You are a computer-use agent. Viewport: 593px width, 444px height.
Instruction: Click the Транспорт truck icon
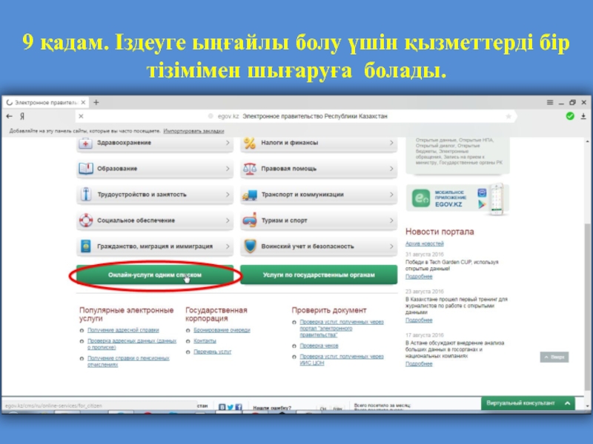250,195
